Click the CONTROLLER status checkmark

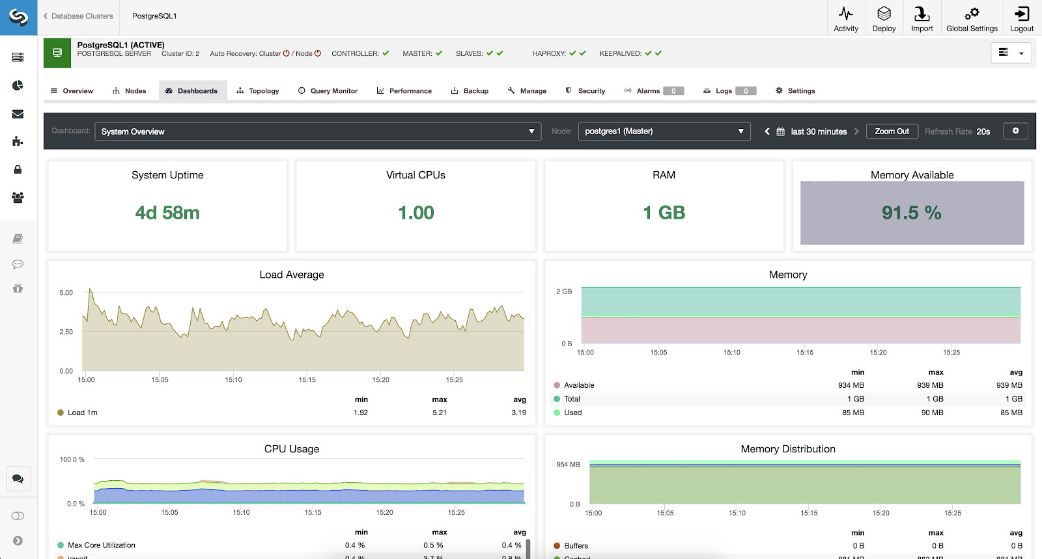(386, 53)
